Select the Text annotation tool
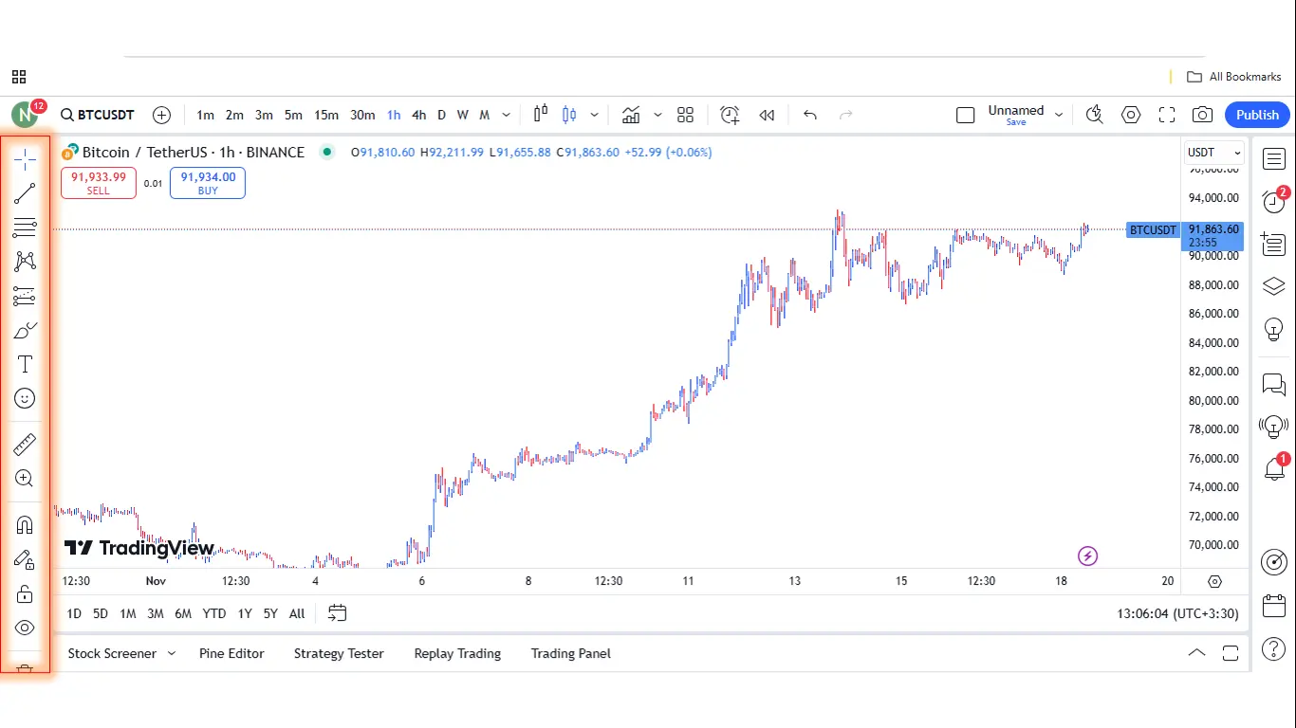 tap(25, 365)
